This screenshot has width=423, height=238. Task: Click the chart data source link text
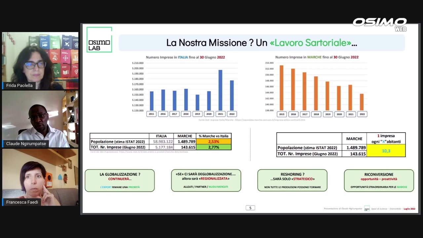tap(252, 120)
